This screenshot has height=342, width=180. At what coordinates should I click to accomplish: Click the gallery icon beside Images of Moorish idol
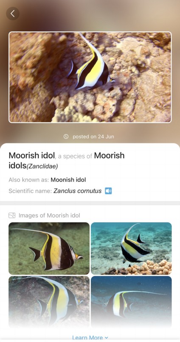[x=12, y=215]
